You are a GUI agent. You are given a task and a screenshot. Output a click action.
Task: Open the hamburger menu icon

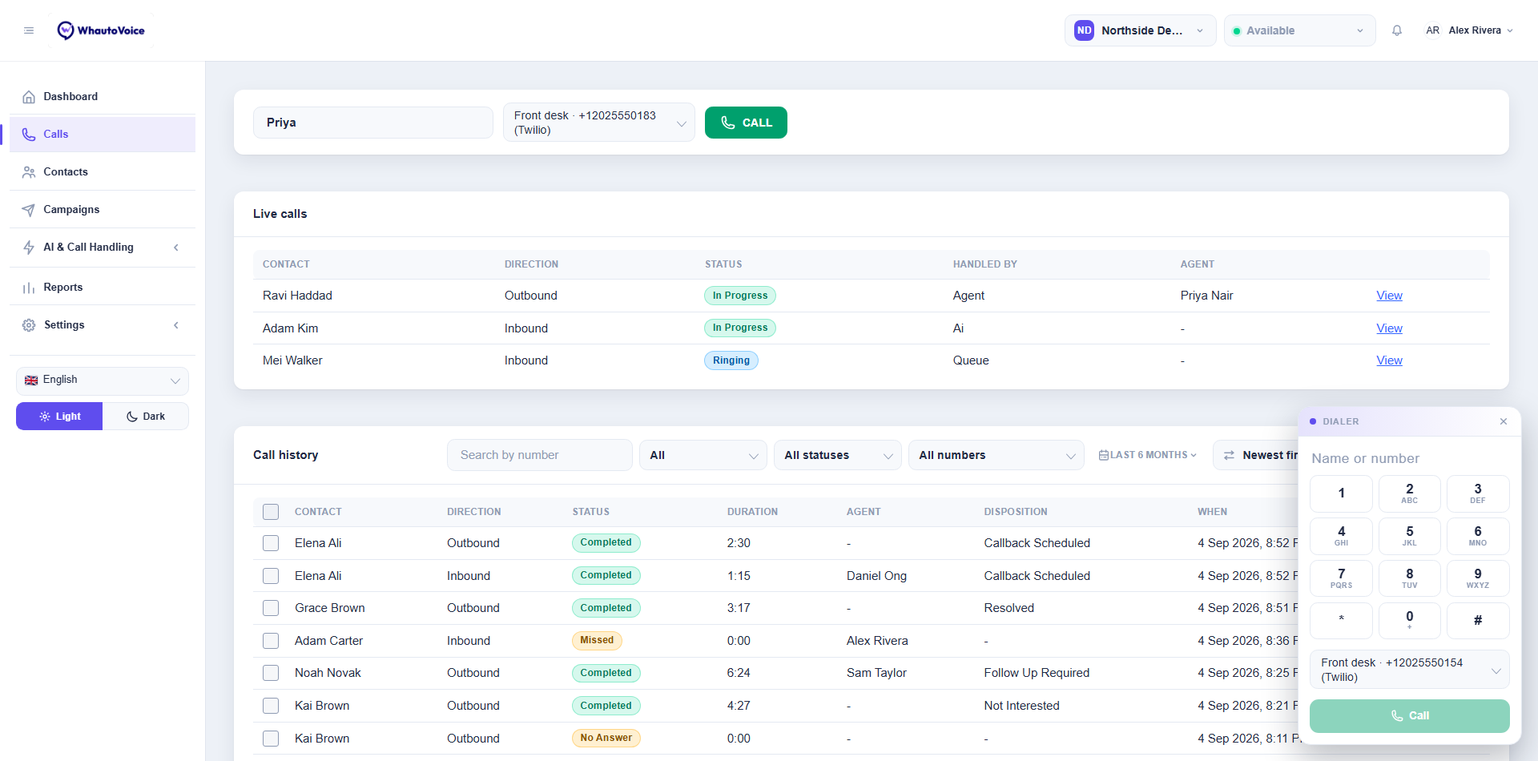point(29,30)
